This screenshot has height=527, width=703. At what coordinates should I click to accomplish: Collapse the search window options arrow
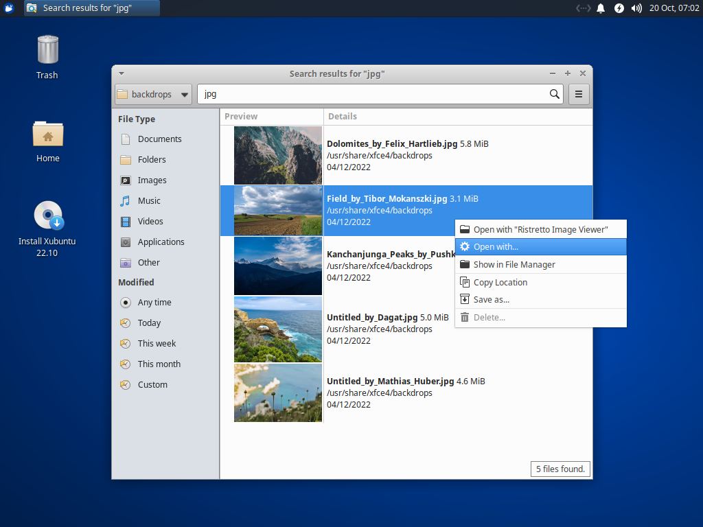[121, 73]
